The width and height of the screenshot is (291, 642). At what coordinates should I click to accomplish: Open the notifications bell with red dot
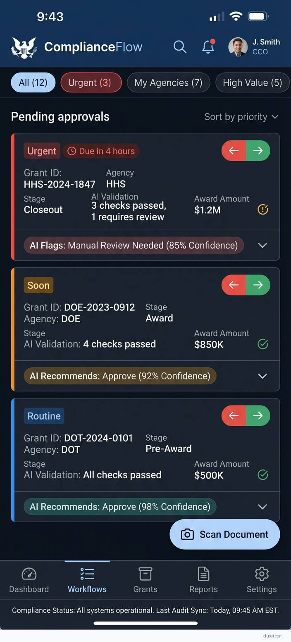208,47
